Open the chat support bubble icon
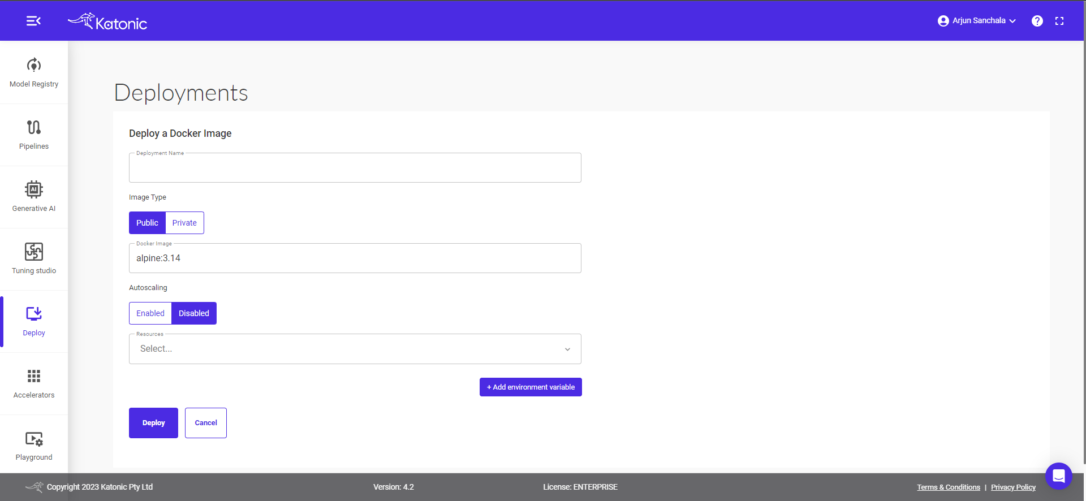This screenshot has height=501, width=1086. [1059, 476]
